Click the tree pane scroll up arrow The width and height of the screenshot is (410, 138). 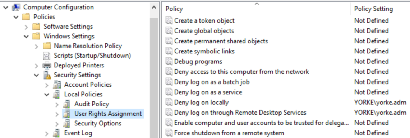[154, 8]
